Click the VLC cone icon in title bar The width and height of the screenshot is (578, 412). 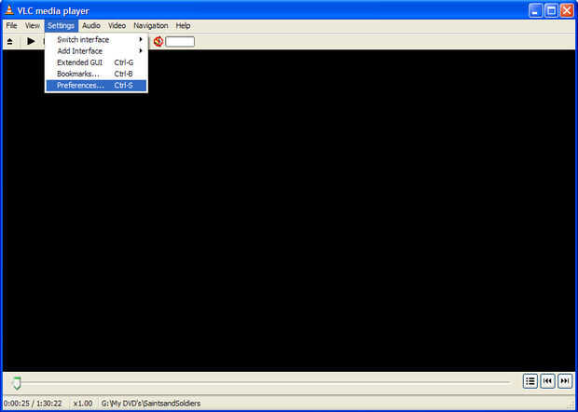tap(9, 10)
